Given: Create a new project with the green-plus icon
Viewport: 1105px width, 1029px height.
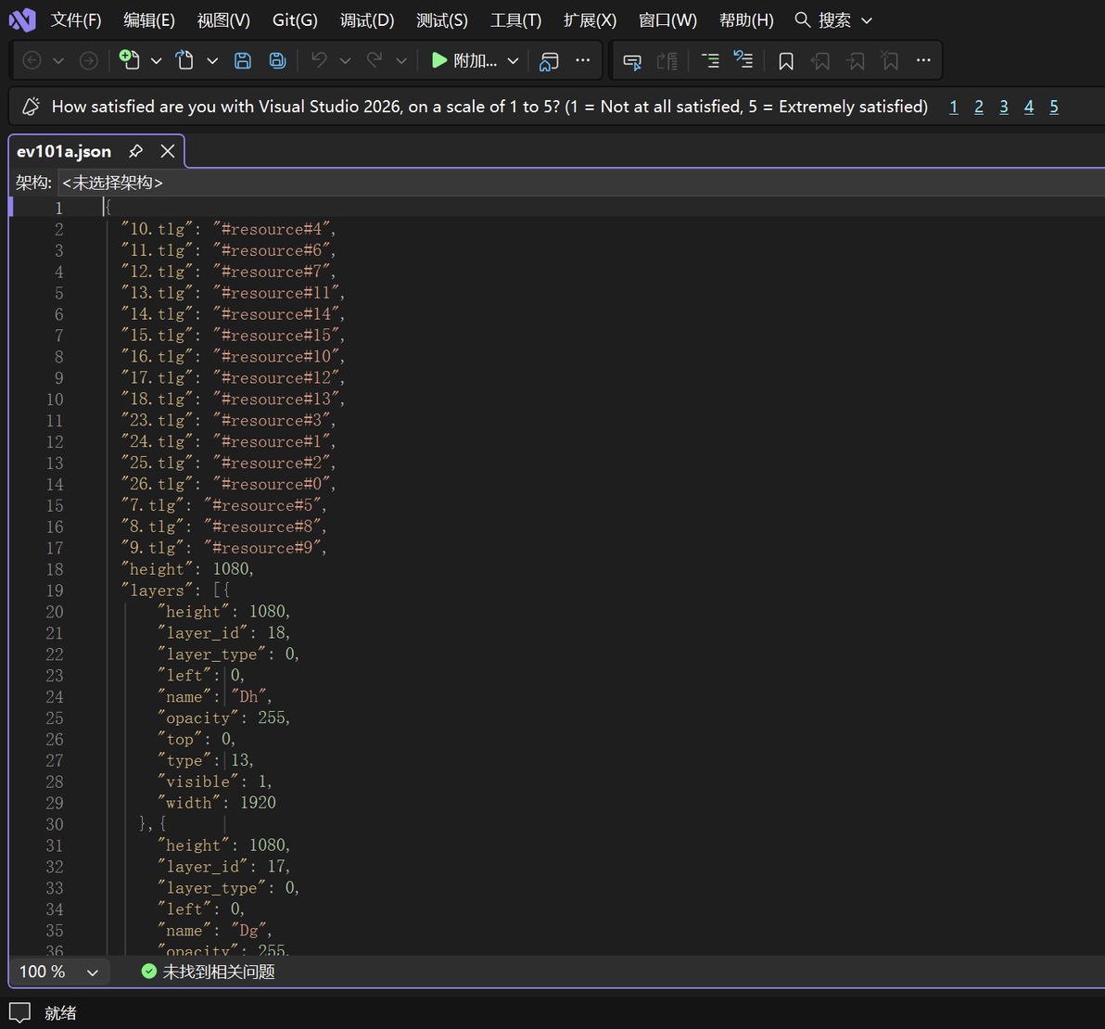Looking at the screenshot, I should pos(129,60).
